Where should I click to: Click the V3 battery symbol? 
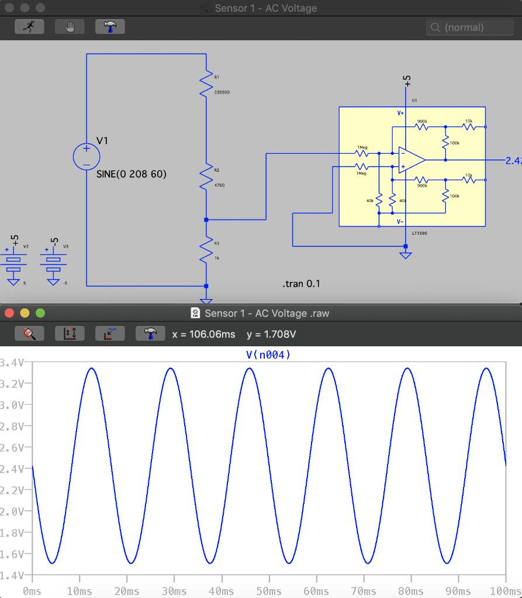[x=53, y=265]
